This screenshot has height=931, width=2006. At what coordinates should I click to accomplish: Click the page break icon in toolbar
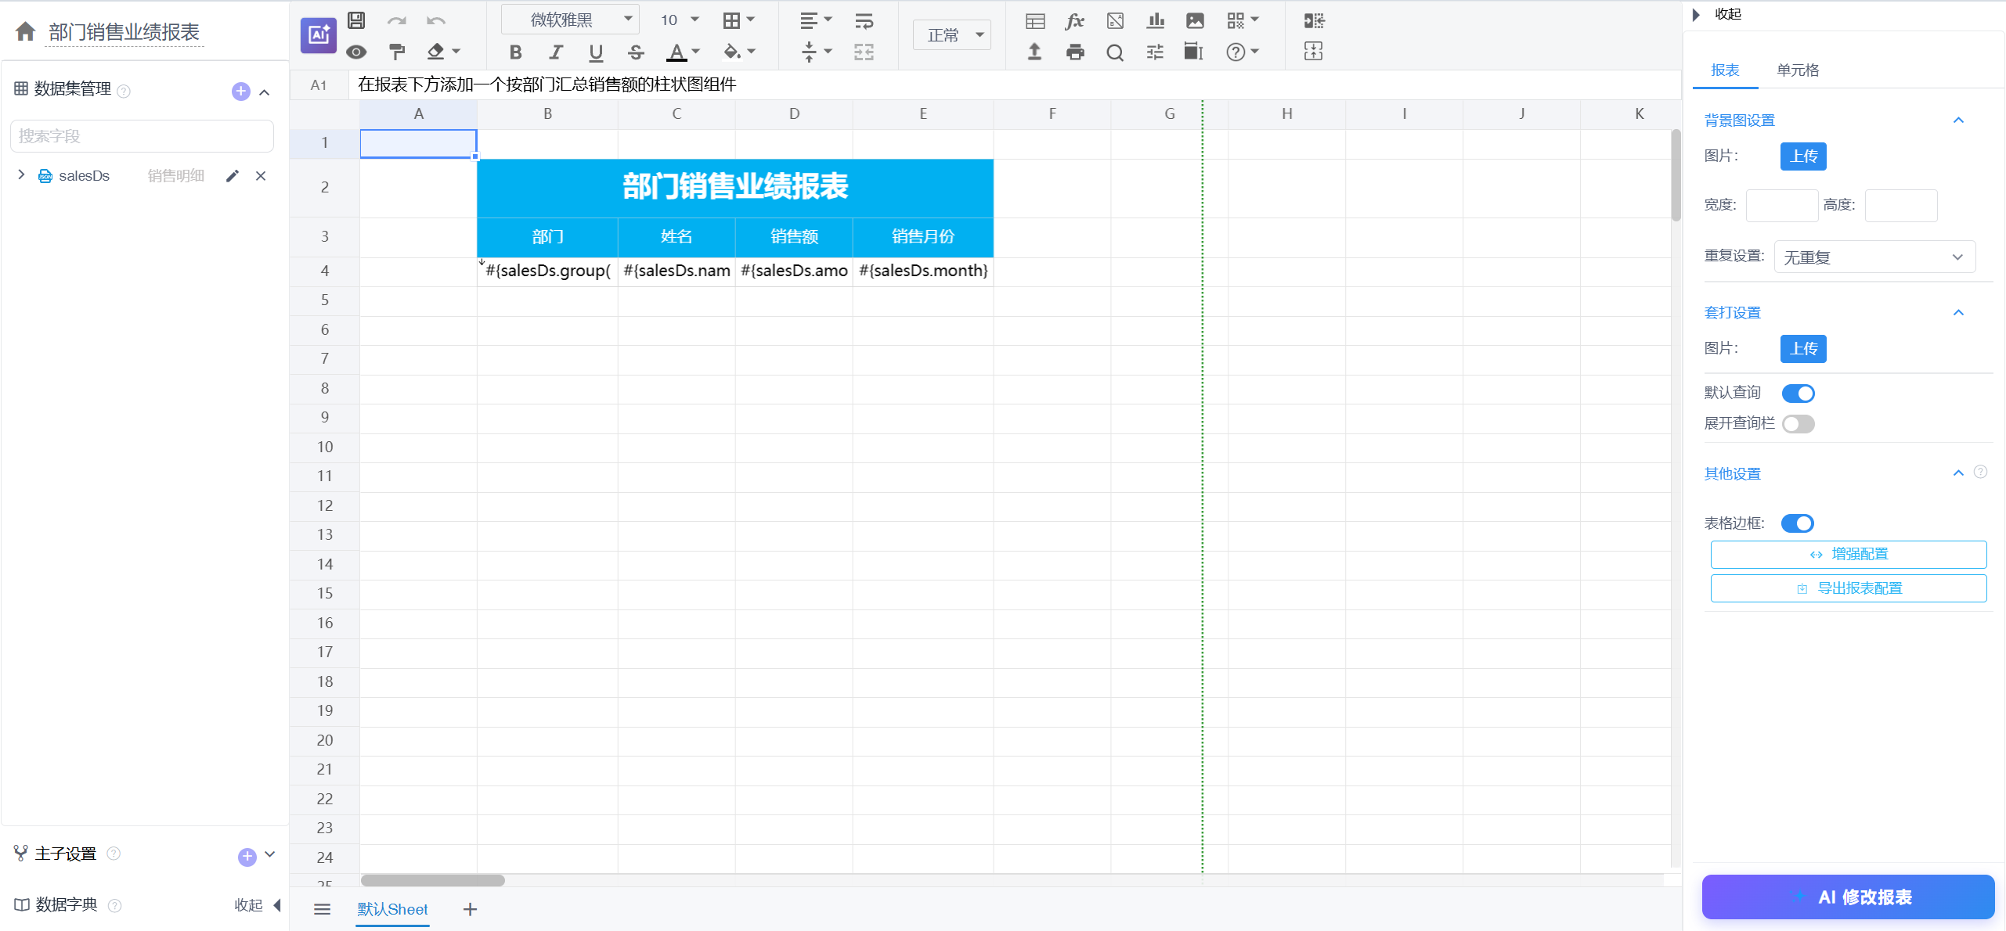coord(1314,52)
